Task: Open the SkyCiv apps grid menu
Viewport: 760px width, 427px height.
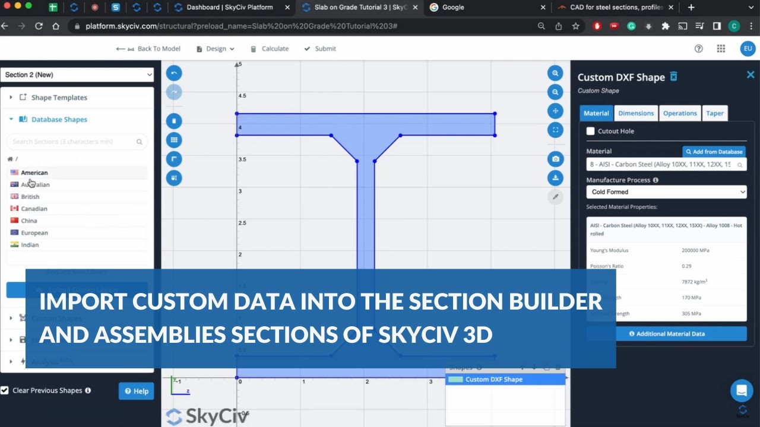Action: [721, 49]
